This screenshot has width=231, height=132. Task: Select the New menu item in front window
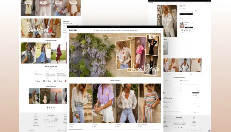click(x=95, y=31)
